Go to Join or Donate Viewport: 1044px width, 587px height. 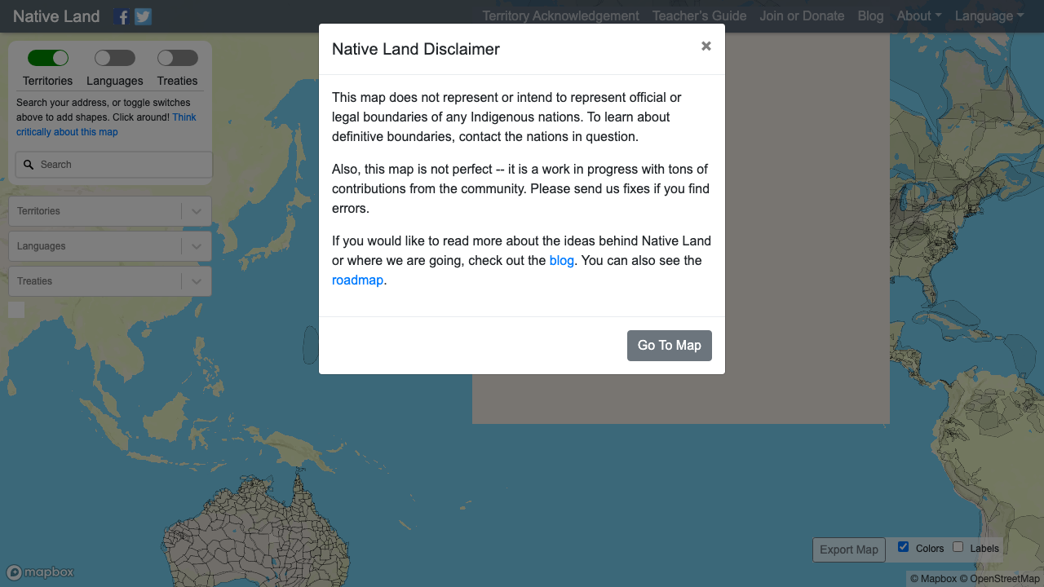[802, 16]
